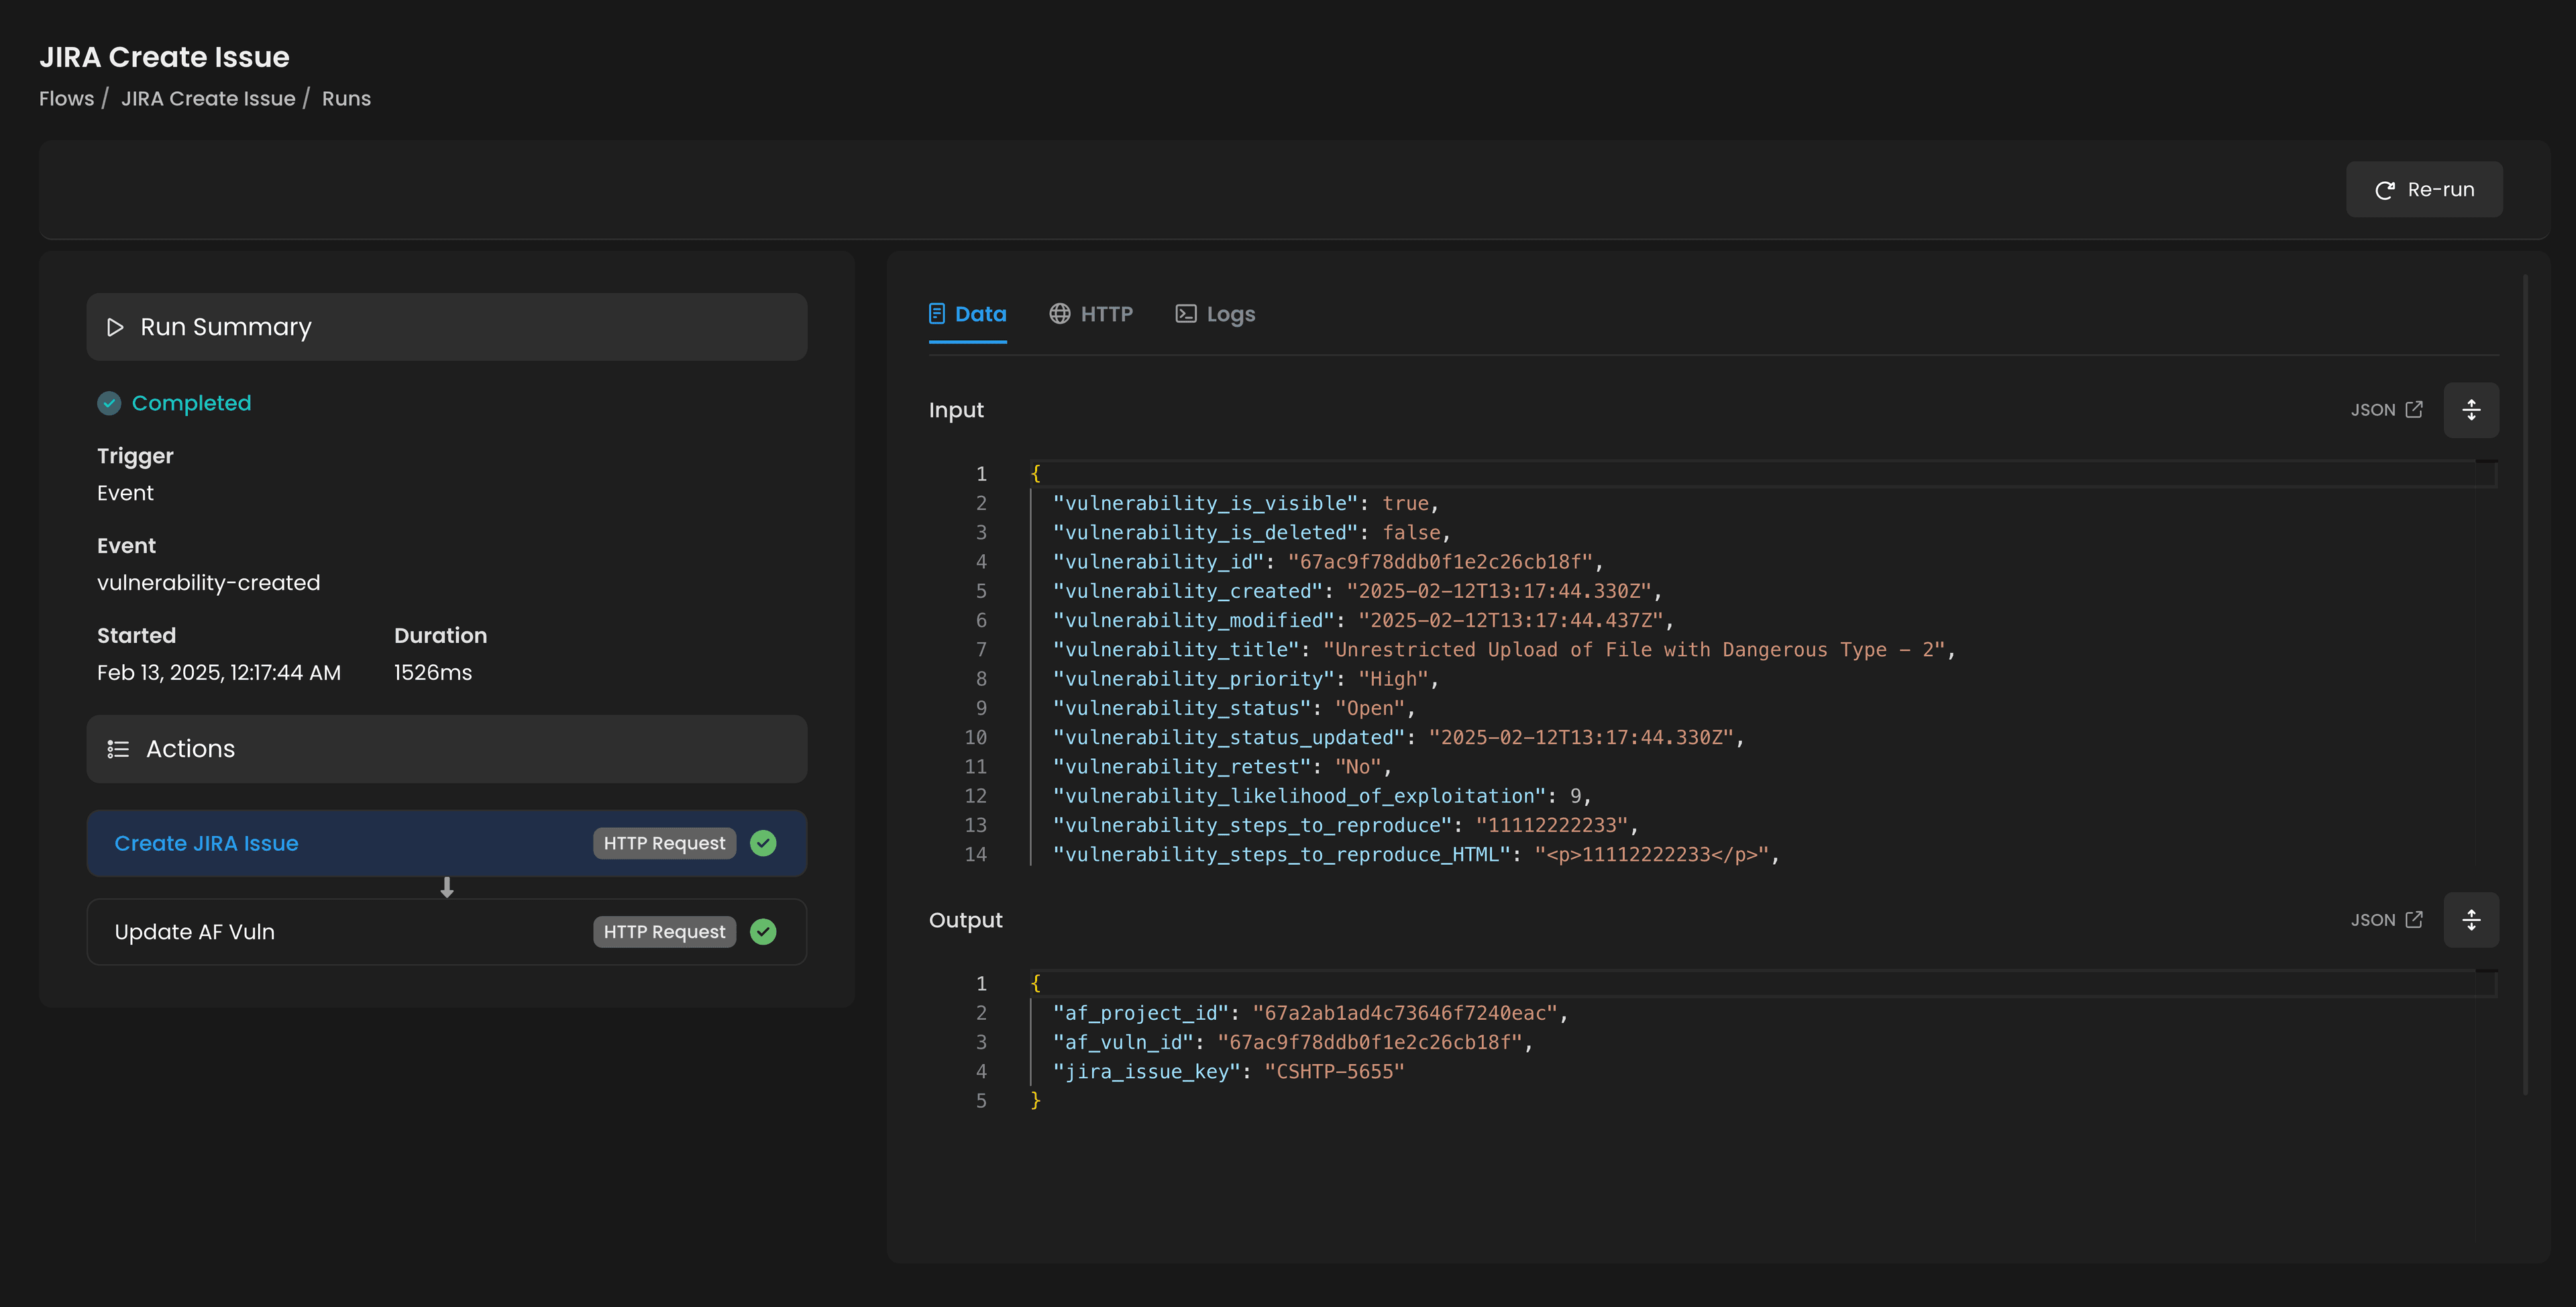Open Input JSON in external view
The image size is (2576, 1307).
tap(2386, 410)
